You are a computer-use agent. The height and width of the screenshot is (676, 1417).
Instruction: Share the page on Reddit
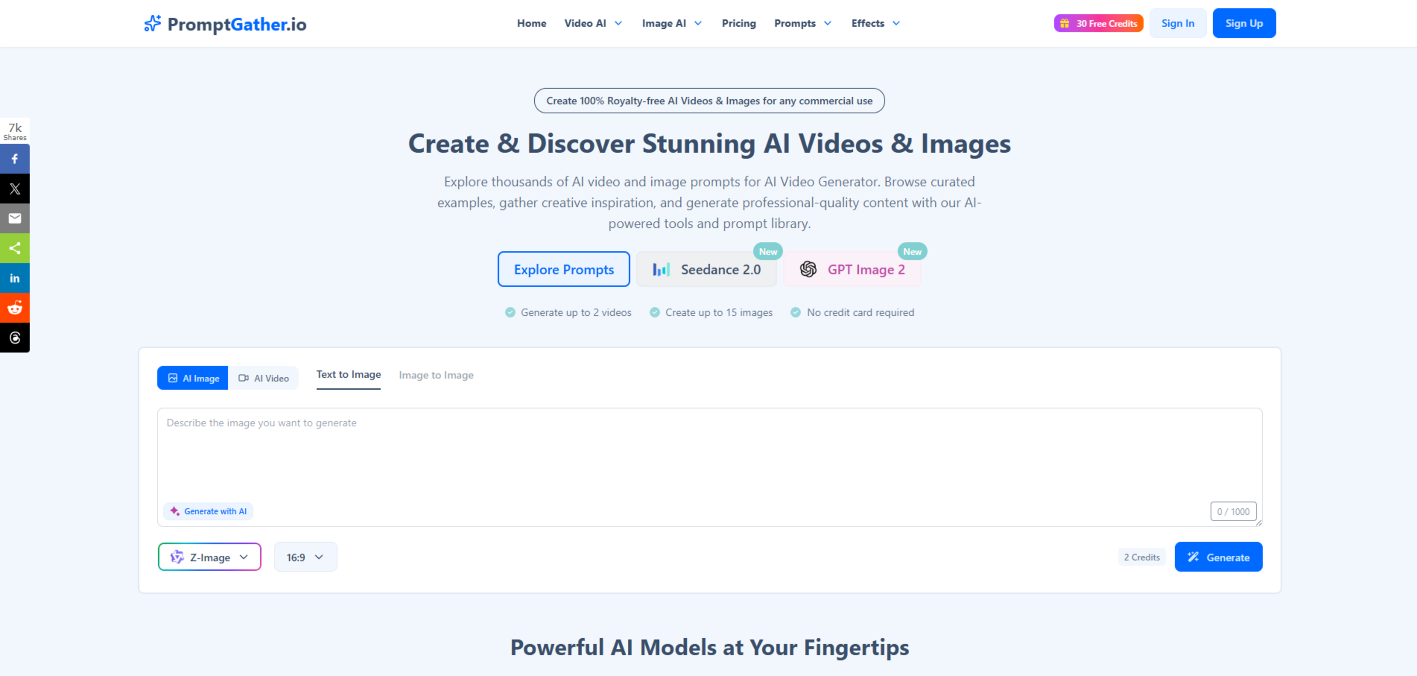point(15,308)
